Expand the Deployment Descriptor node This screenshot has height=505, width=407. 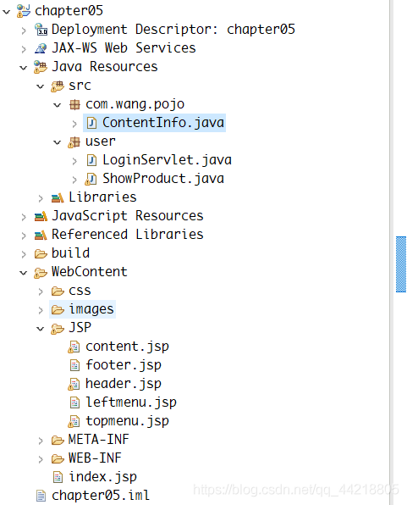coord(24,31)
